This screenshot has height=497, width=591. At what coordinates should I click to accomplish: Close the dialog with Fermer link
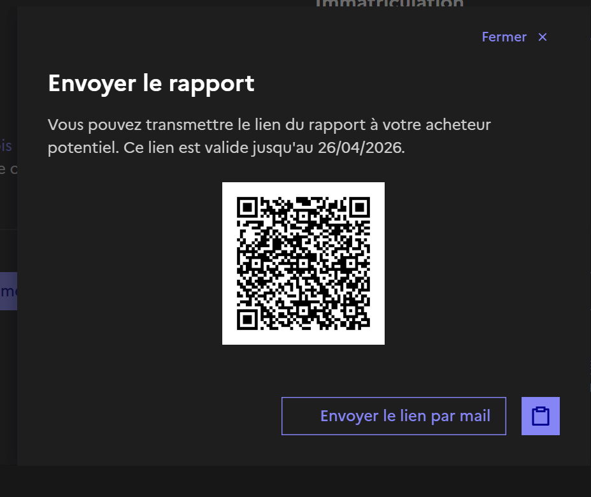(504, 37)
